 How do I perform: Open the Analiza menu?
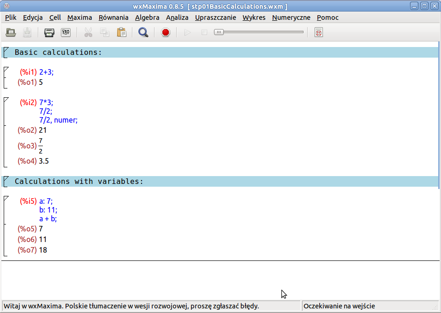(x=177, y=18)
